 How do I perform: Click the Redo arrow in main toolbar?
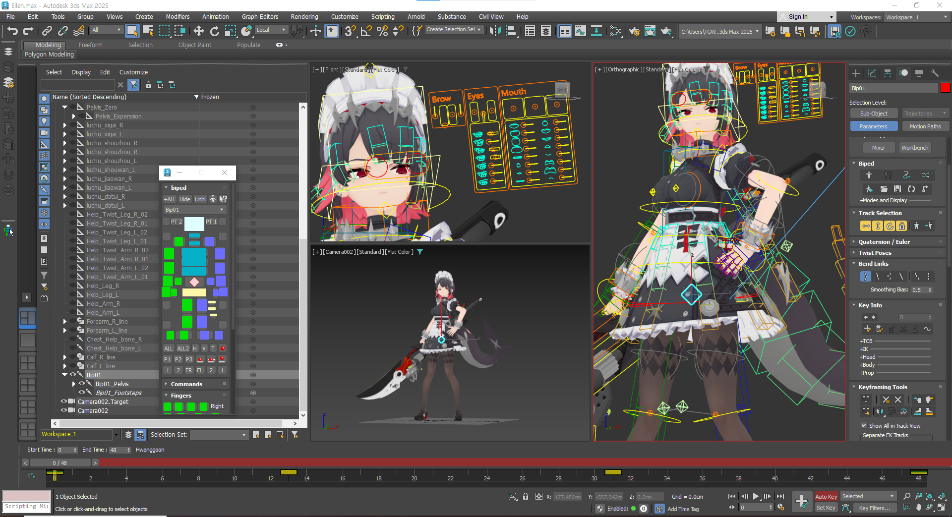click(x=28, y=31)
